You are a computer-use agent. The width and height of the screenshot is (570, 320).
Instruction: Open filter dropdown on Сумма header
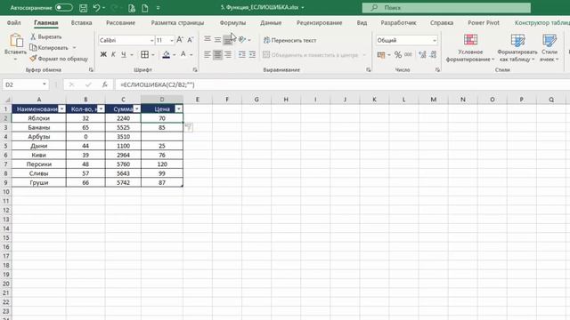136,108
